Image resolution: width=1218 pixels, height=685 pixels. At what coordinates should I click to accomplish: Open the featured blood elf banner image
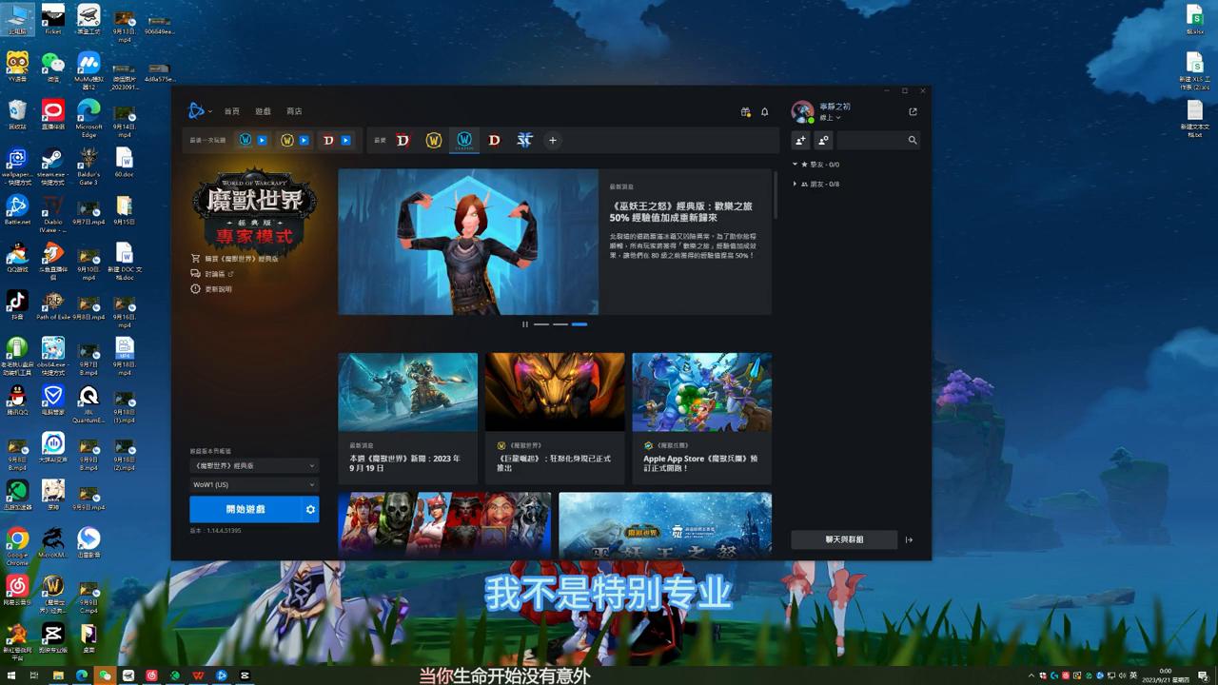click(x=468, y=242)
